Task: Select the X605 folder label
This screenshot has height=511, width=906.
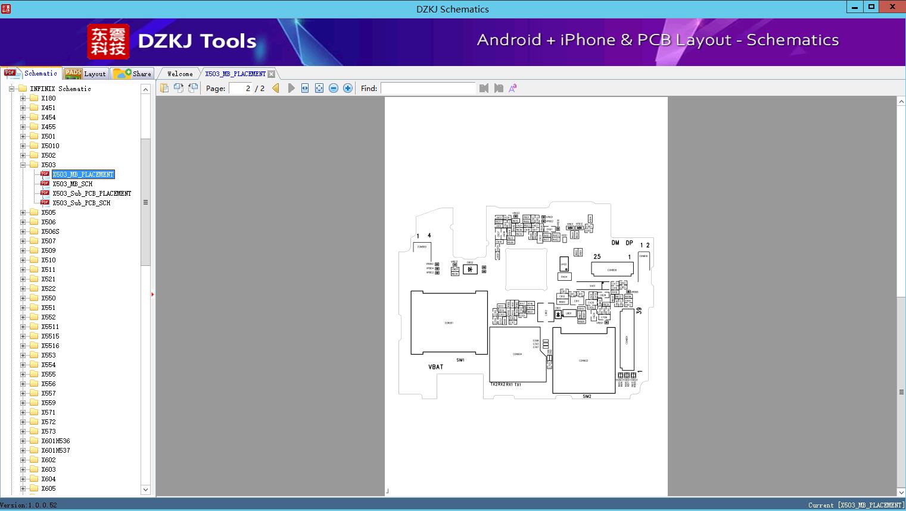Action: click(48, 488)
